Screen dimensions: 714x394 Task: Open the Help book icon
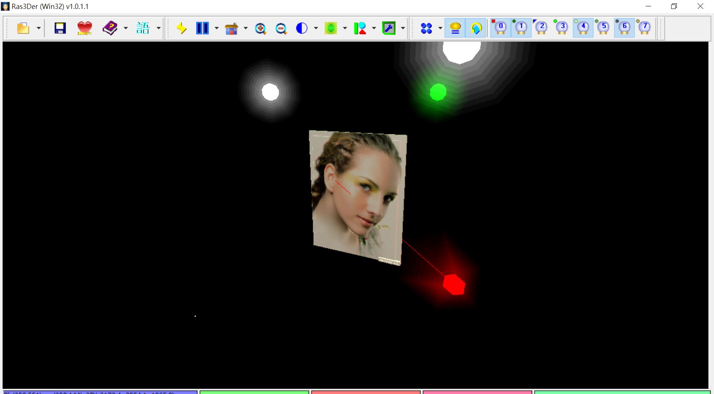pos(110,28)
